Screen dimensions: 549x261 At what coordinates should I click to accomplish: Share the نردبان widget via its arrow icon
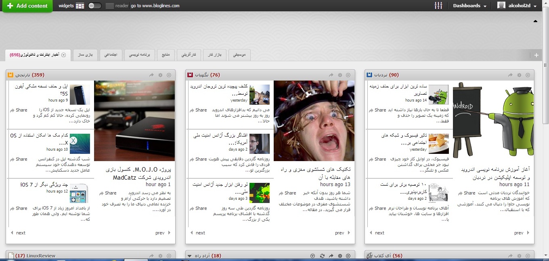click(510, 75)
